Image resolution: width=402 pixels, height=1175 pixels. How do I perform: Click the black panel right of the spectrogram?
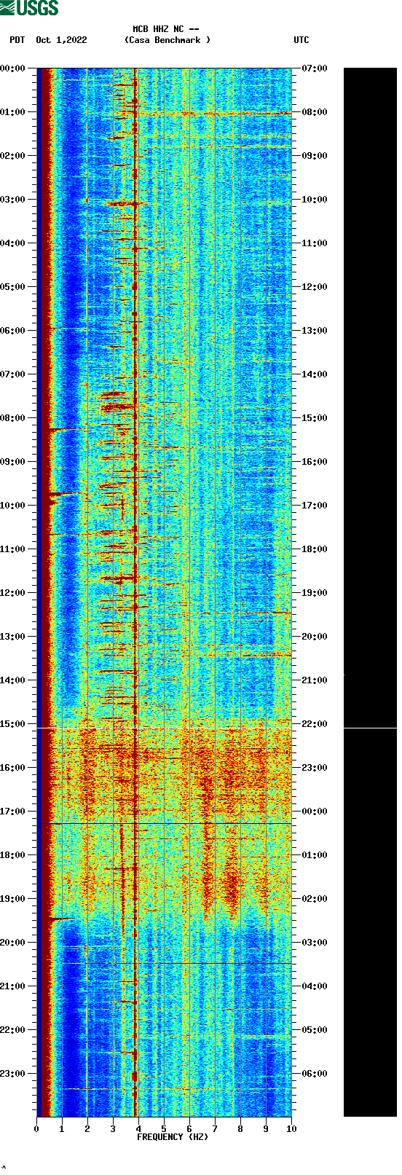(x=370, y=592)
